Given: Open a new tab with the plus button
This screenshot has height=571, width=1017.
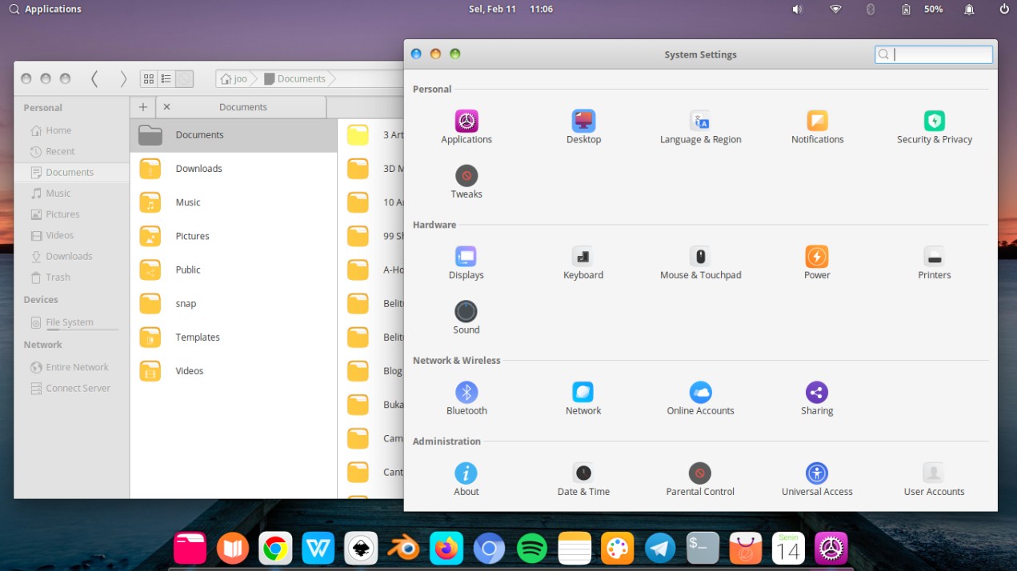Looking at the screenshot, I should click(142, 106).
